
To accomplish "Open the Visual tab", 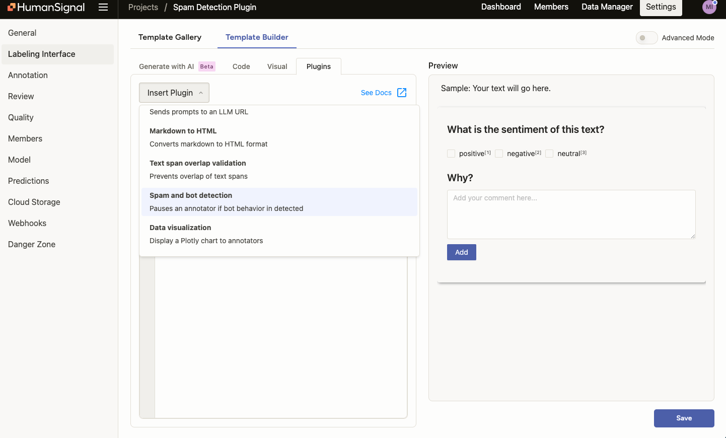I will tap(277, 66).
